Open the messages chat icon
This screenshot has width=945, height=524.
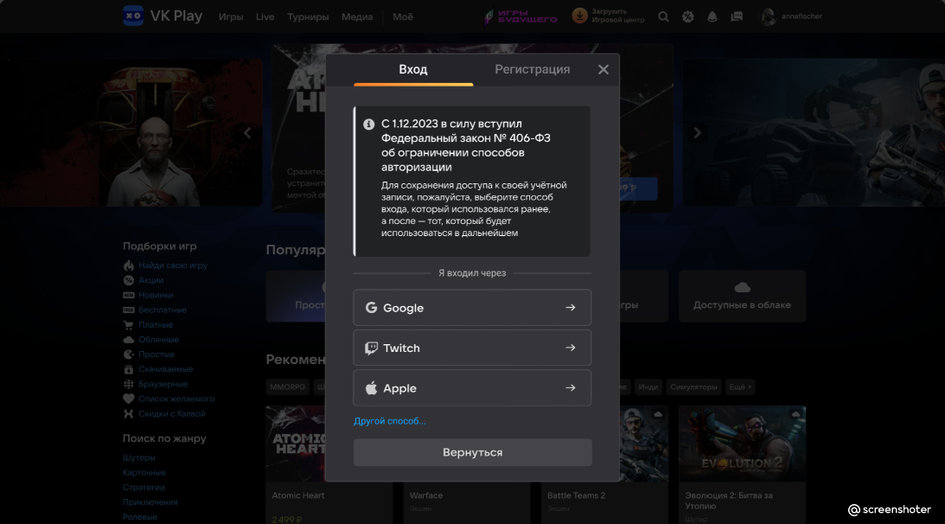(737, 17)
